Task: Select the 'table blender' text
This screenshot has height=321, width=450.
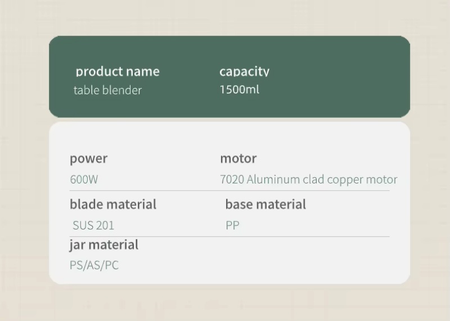Action: [x=107, y=90]
